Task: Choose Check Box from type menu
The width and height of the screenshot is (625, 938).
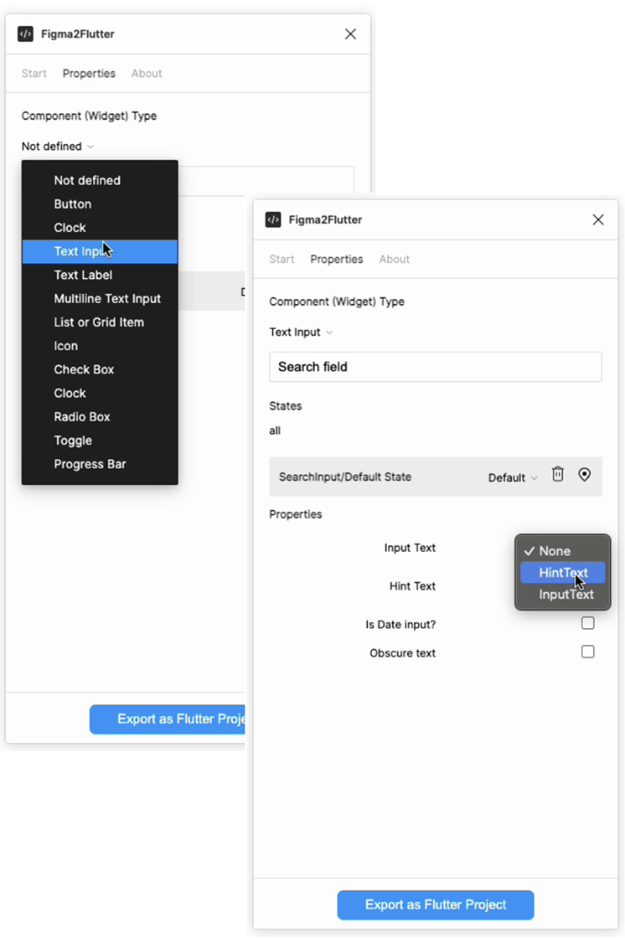Action: point(100,369)
